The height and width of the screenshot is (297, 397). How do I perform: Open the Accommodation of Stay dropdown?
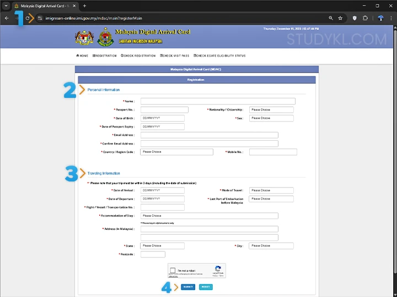tap(209, 216)
